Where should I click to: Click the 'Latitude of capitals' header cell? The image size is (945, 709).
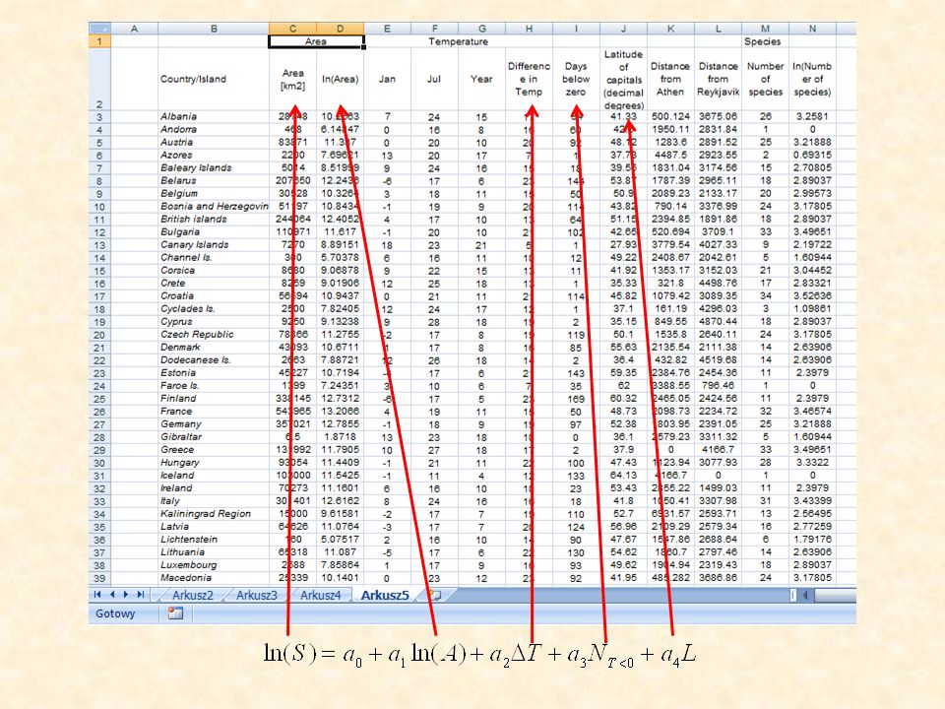624,79
